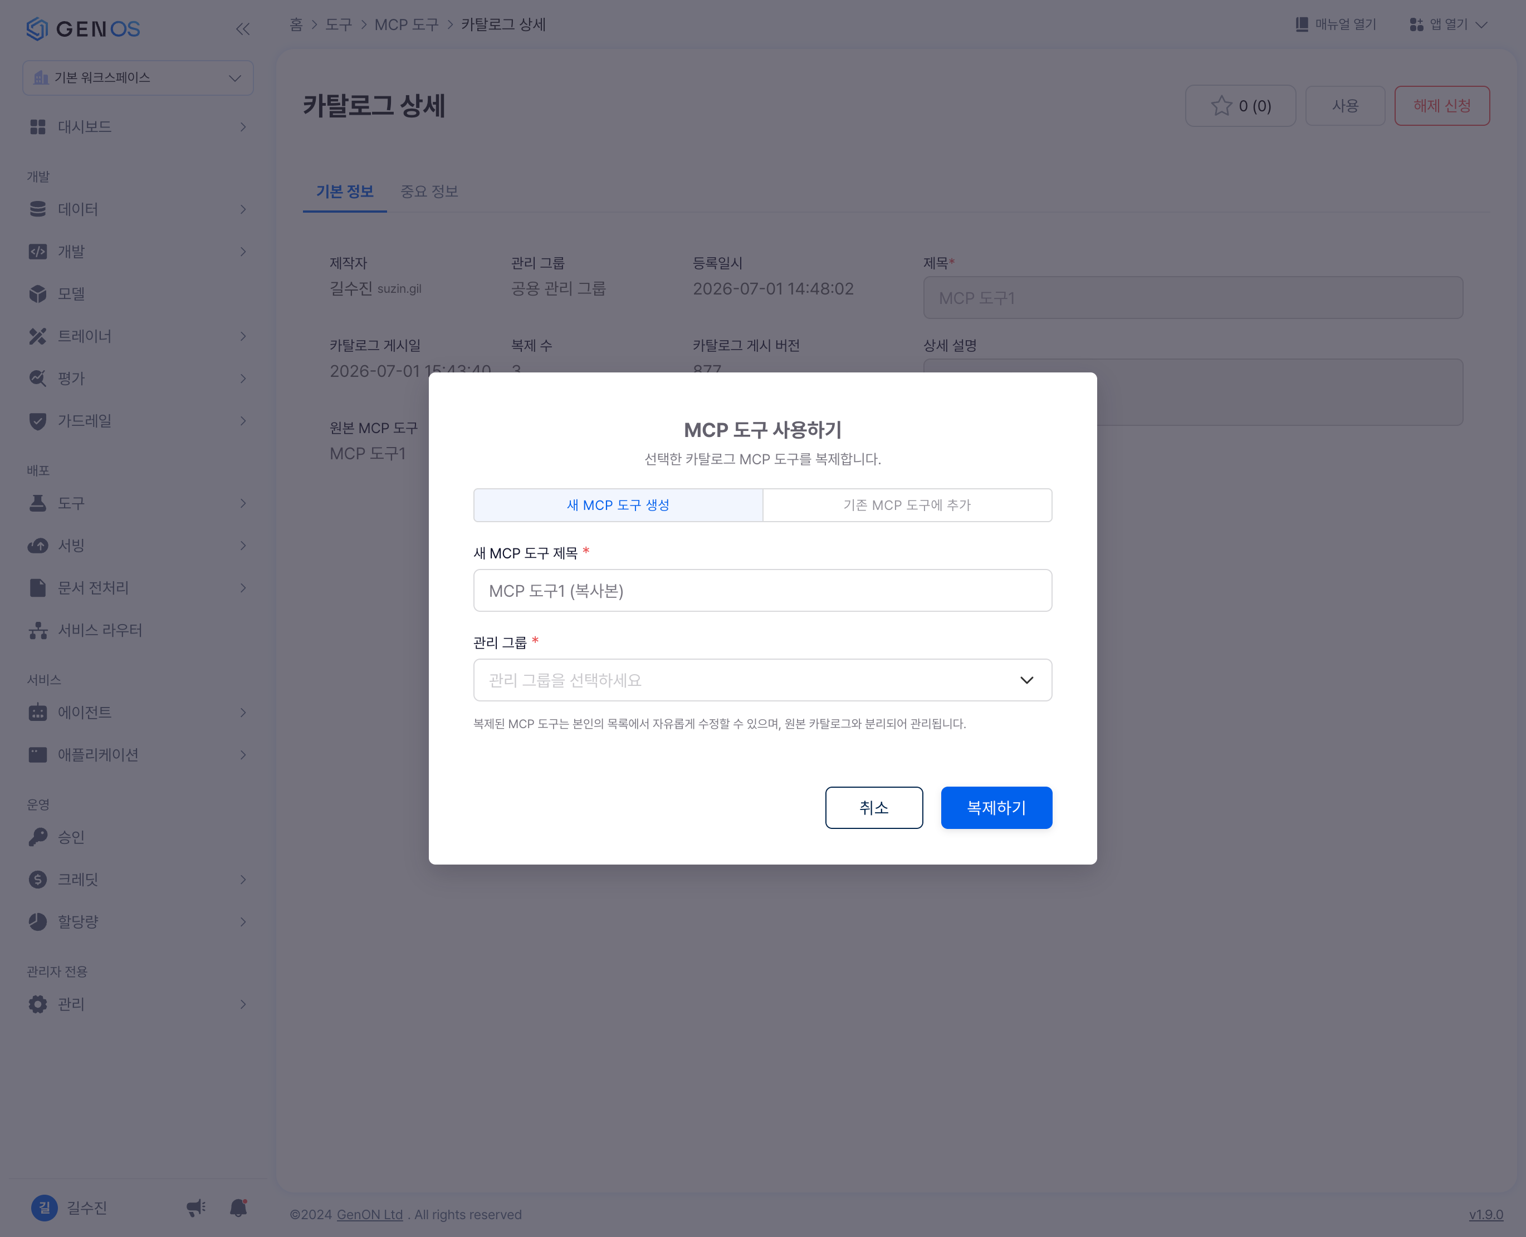Screen dimensions: 1526x1237
Task: Switch to 기존 MCP 도구에 추가 option
Action: [907, 505]
